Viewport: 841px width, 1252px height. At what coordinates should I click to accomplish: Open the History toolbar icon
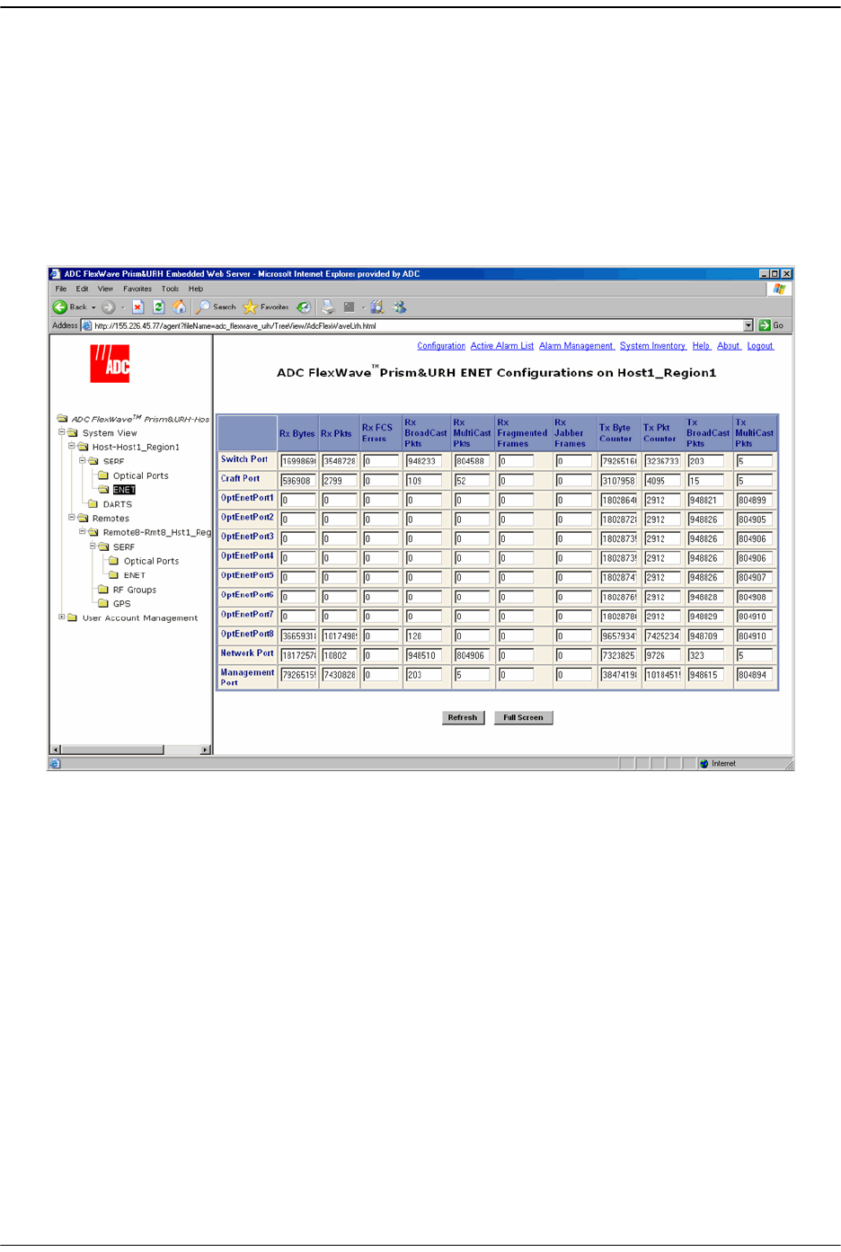tap(305, 307)
